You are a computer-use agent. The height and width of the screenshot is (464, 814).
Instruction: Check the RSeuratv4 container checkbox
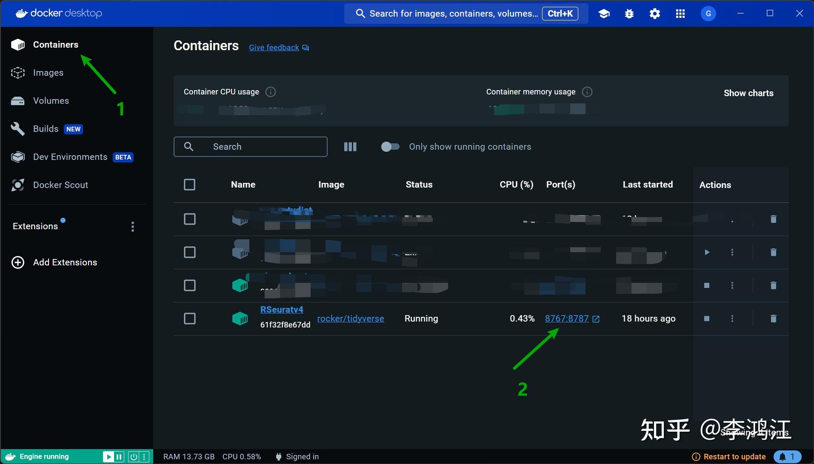[x=190, y=319]
